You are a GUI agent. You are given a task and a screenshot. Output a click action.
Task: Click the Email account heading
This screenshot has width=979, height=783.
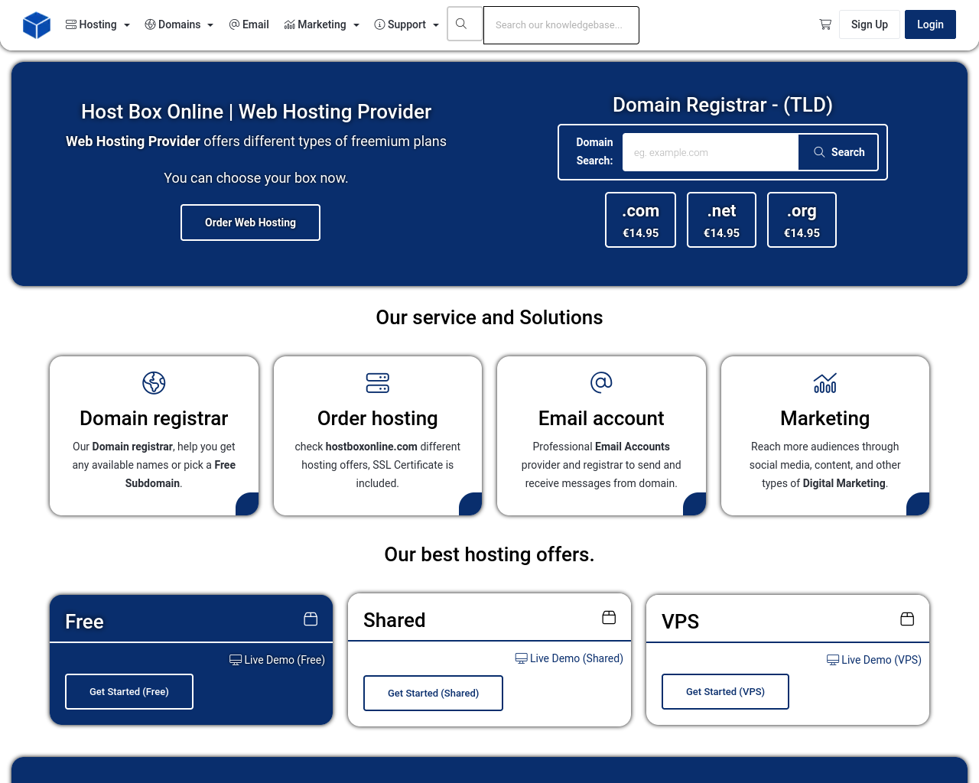point(601,418)
